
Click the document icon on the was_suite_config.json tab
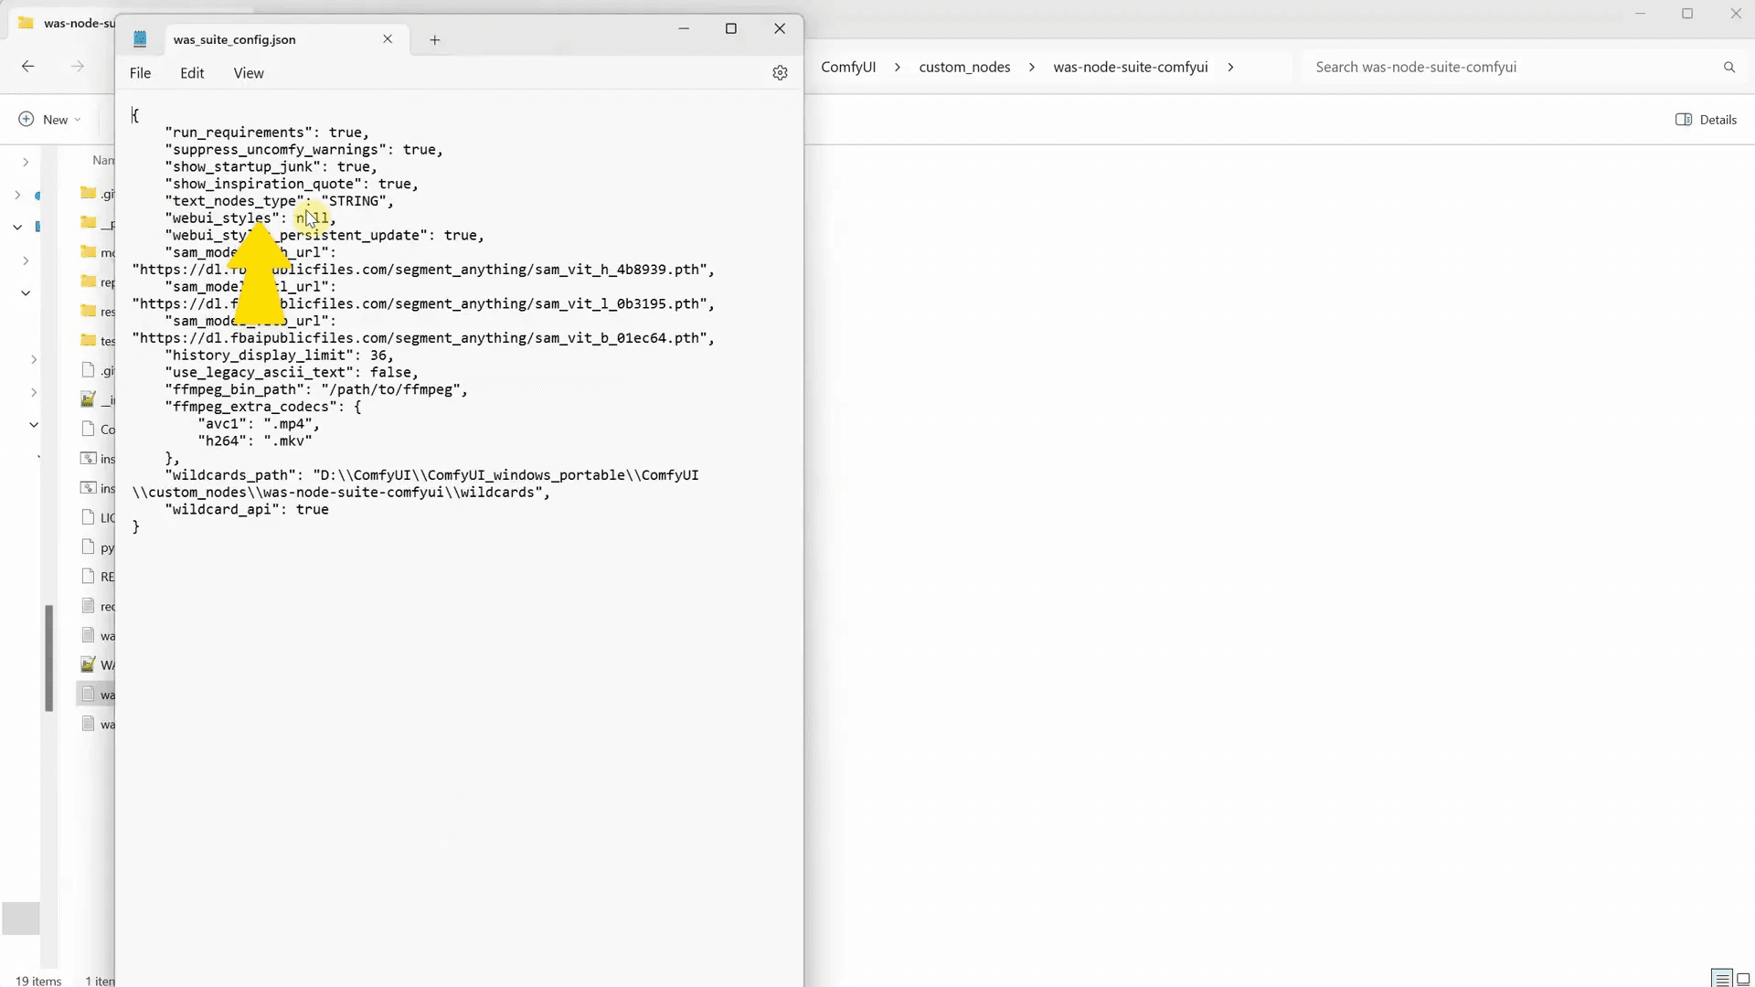click(x=141, y=38)
